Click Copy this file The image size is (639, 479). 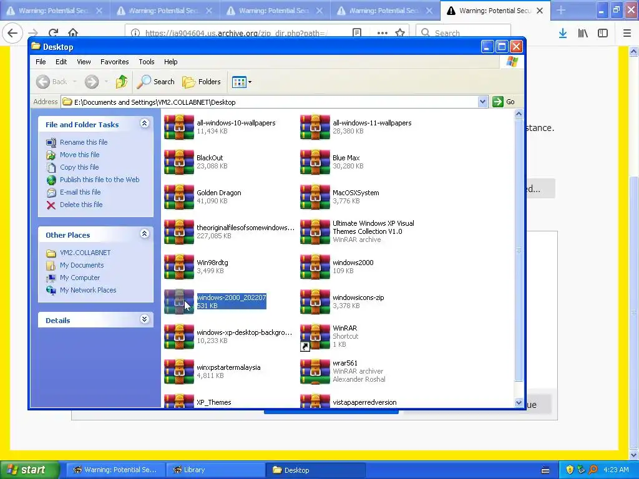pos(79,167)
